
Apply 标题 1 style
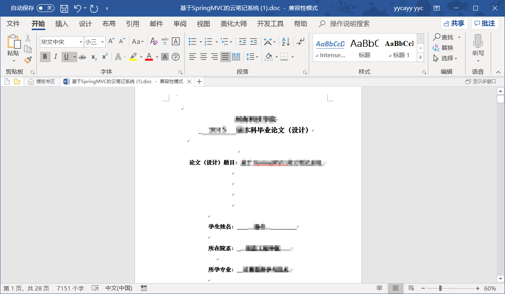[399, 48]
